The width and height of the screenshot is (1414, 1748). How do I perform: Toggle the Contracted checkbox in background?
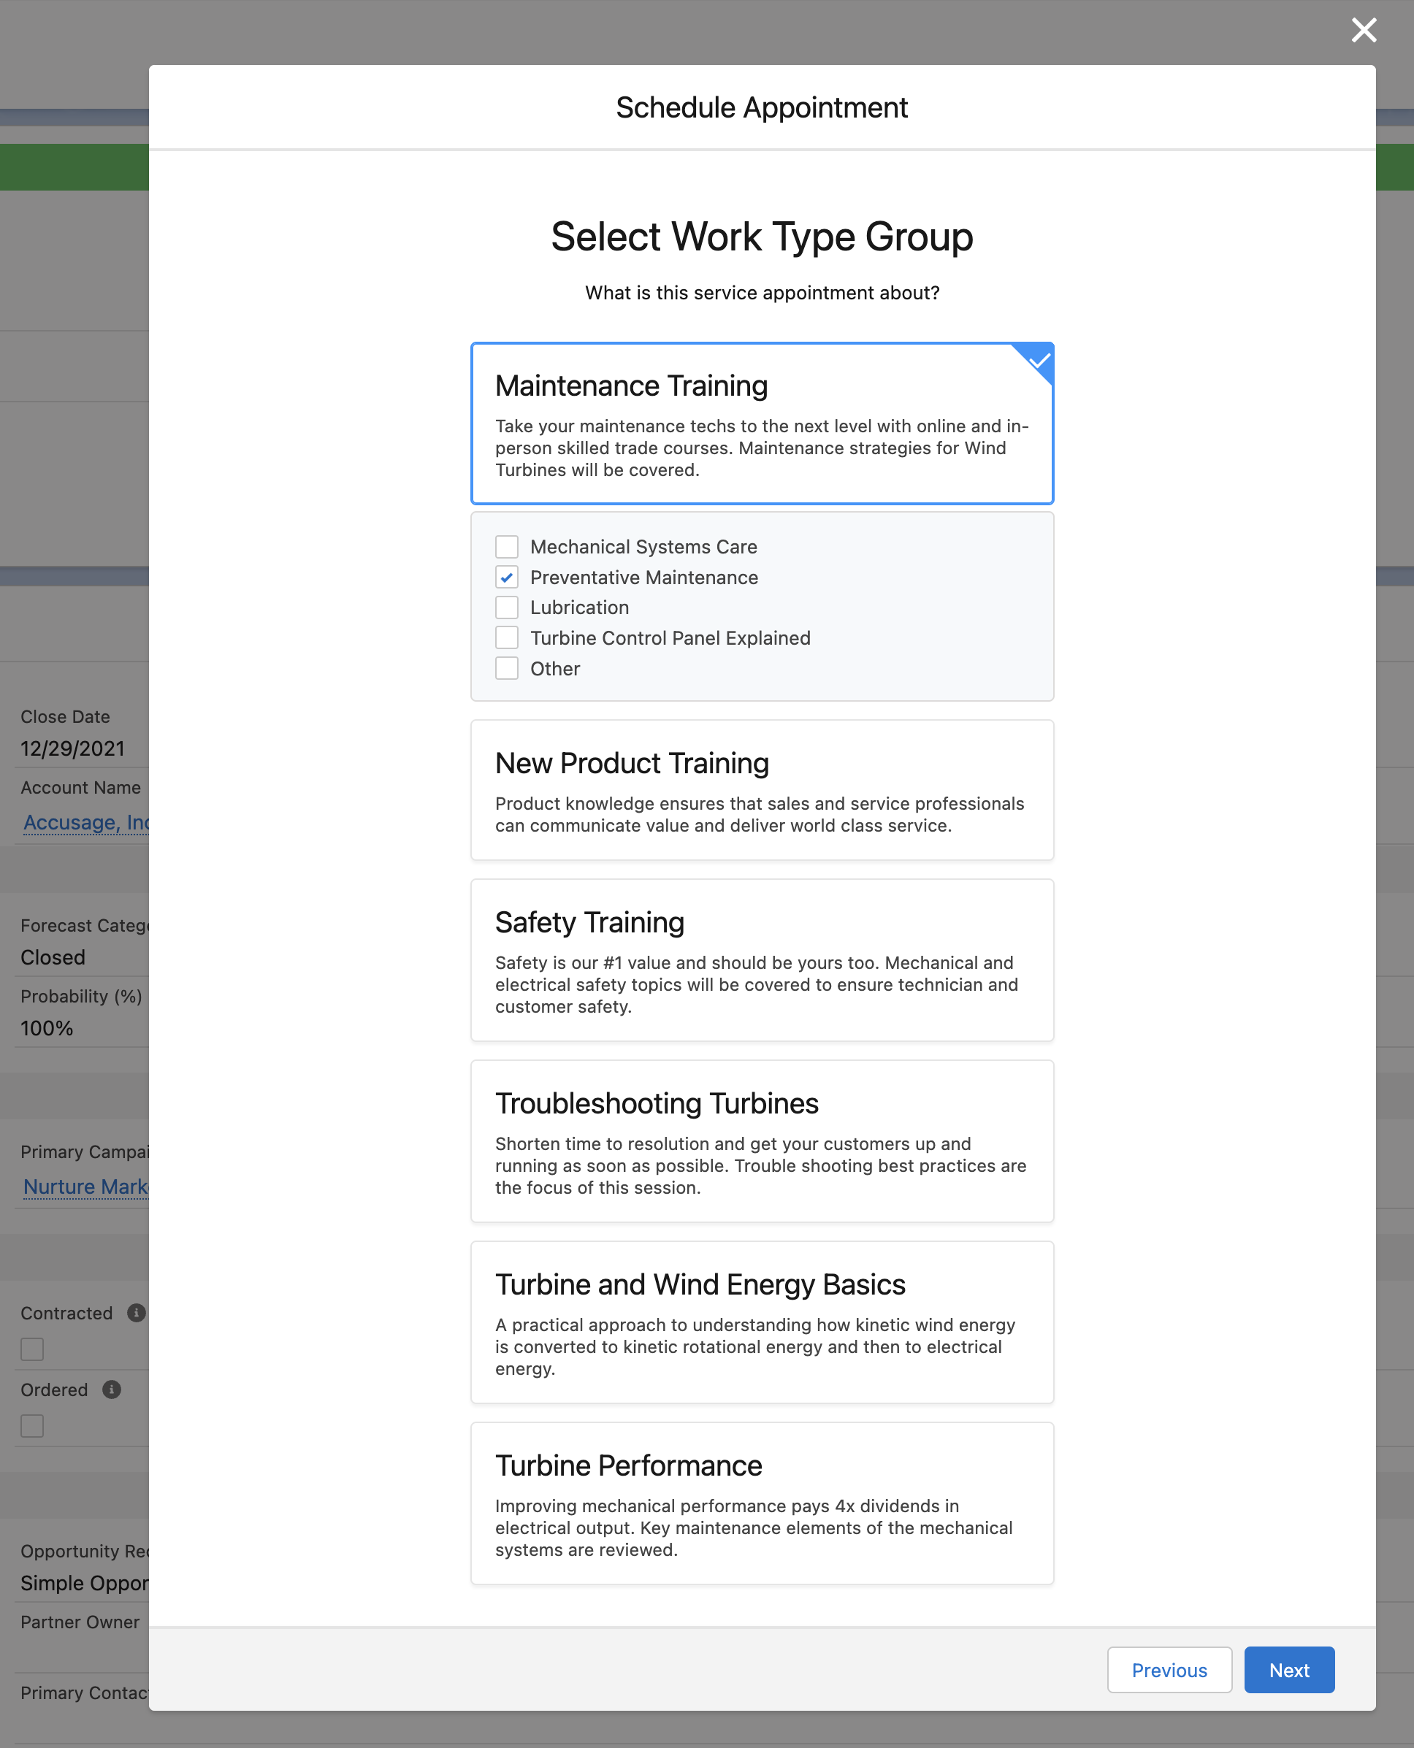[33, 1349]
